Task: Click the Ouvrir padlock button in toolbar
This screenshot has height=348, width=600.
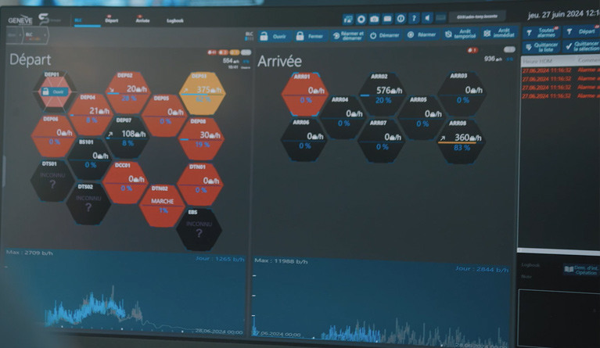Action: tap(274, 36)
